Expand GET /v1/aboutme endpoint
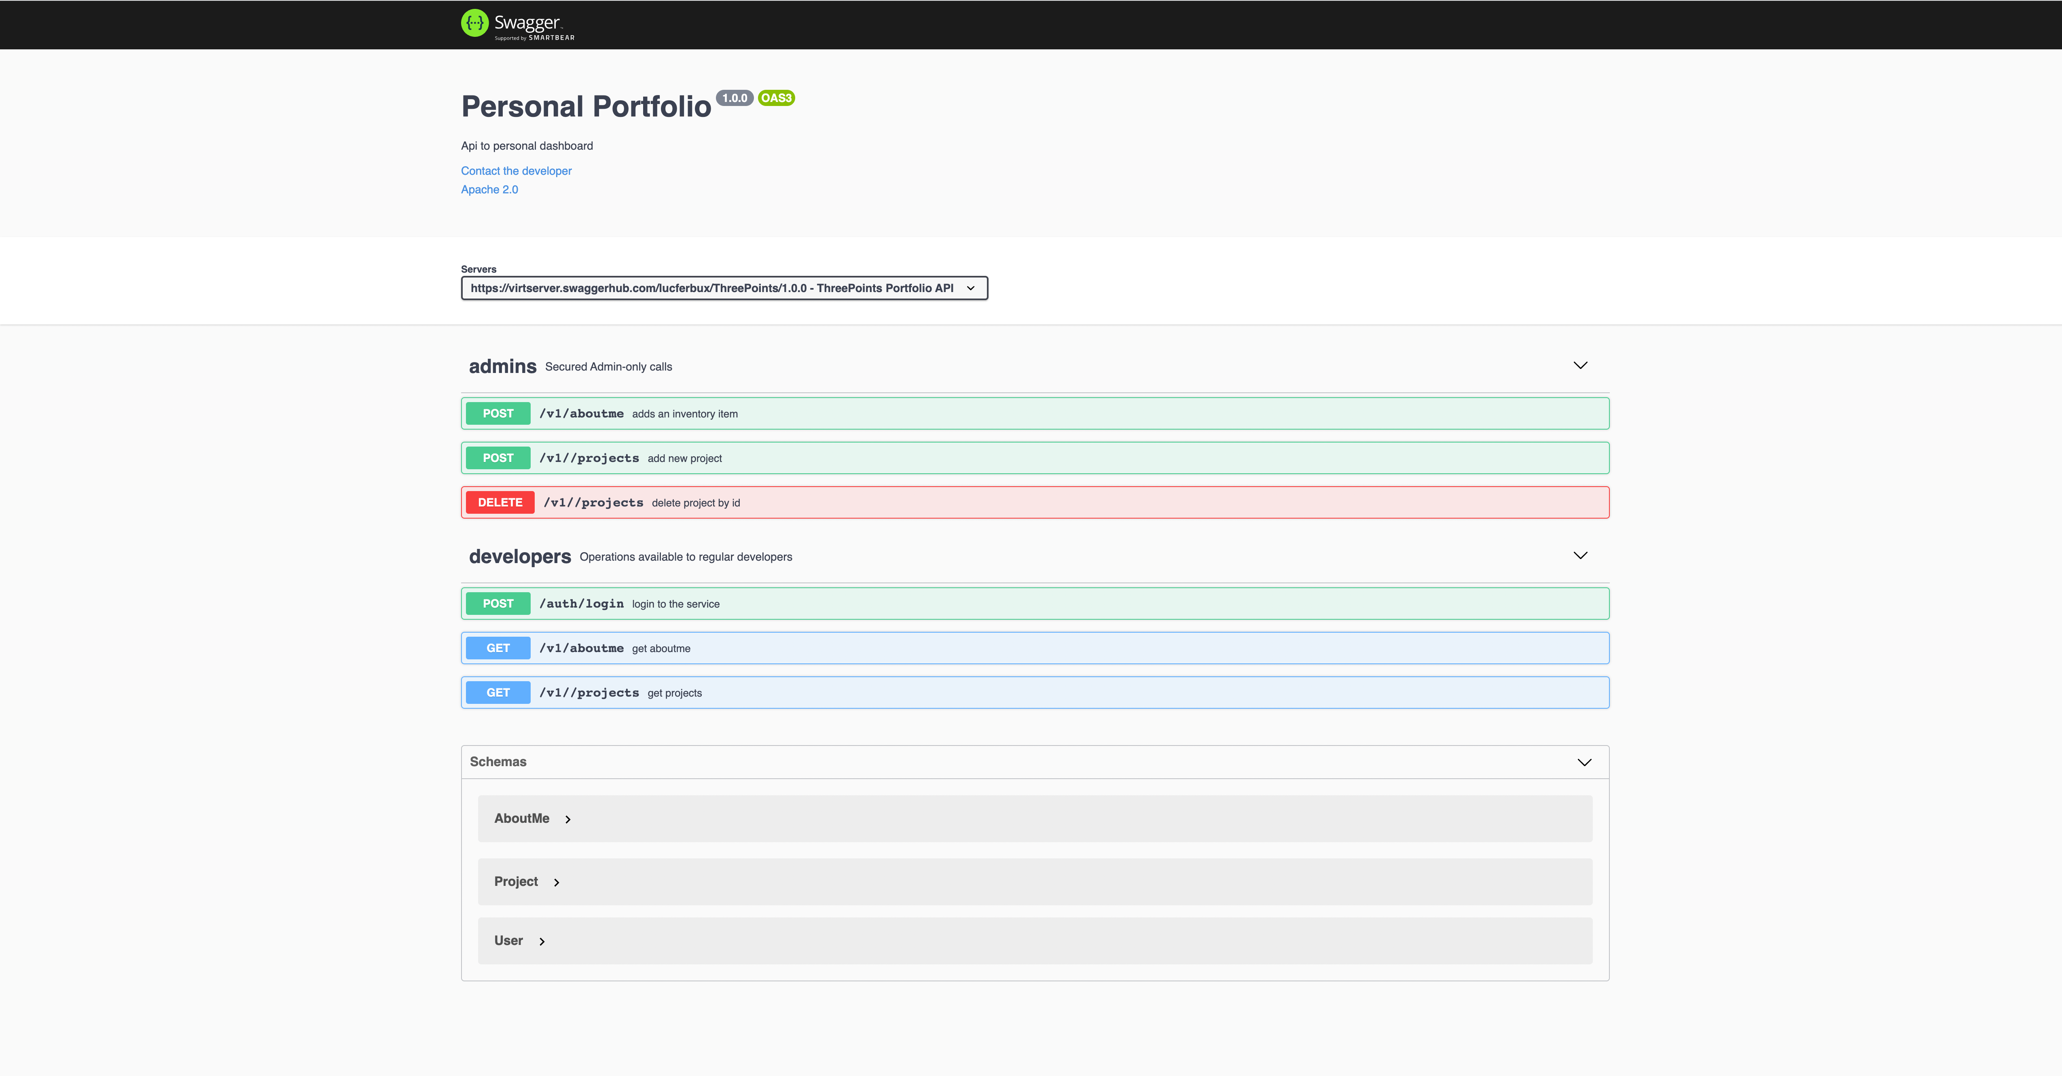 1034,648
